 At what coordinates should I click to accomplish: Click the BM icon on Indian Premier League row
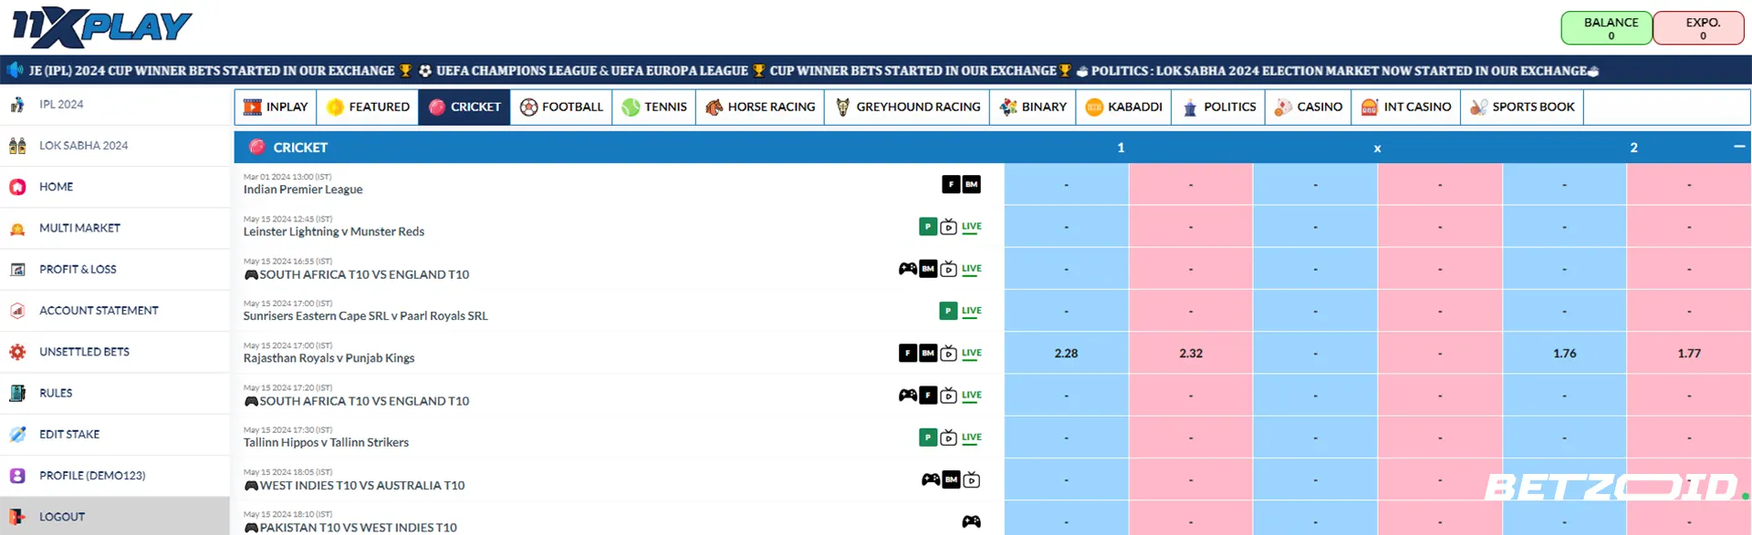click(x=971, y=184)
